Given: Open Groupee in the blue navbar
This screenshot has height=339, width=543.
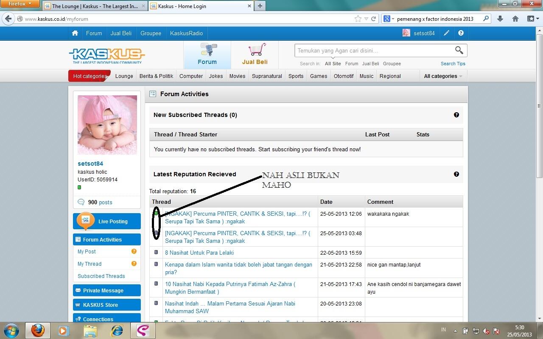Looking at the screenshot, I should 151,33.
